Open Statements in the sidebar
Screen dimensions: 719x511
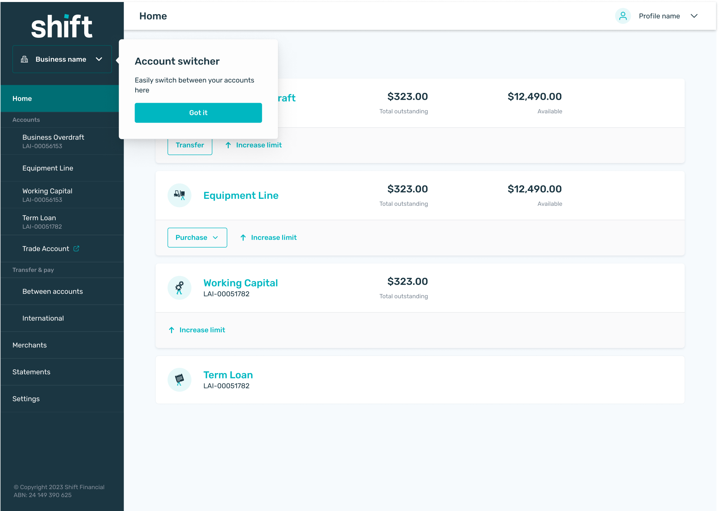tap(31, 372)
